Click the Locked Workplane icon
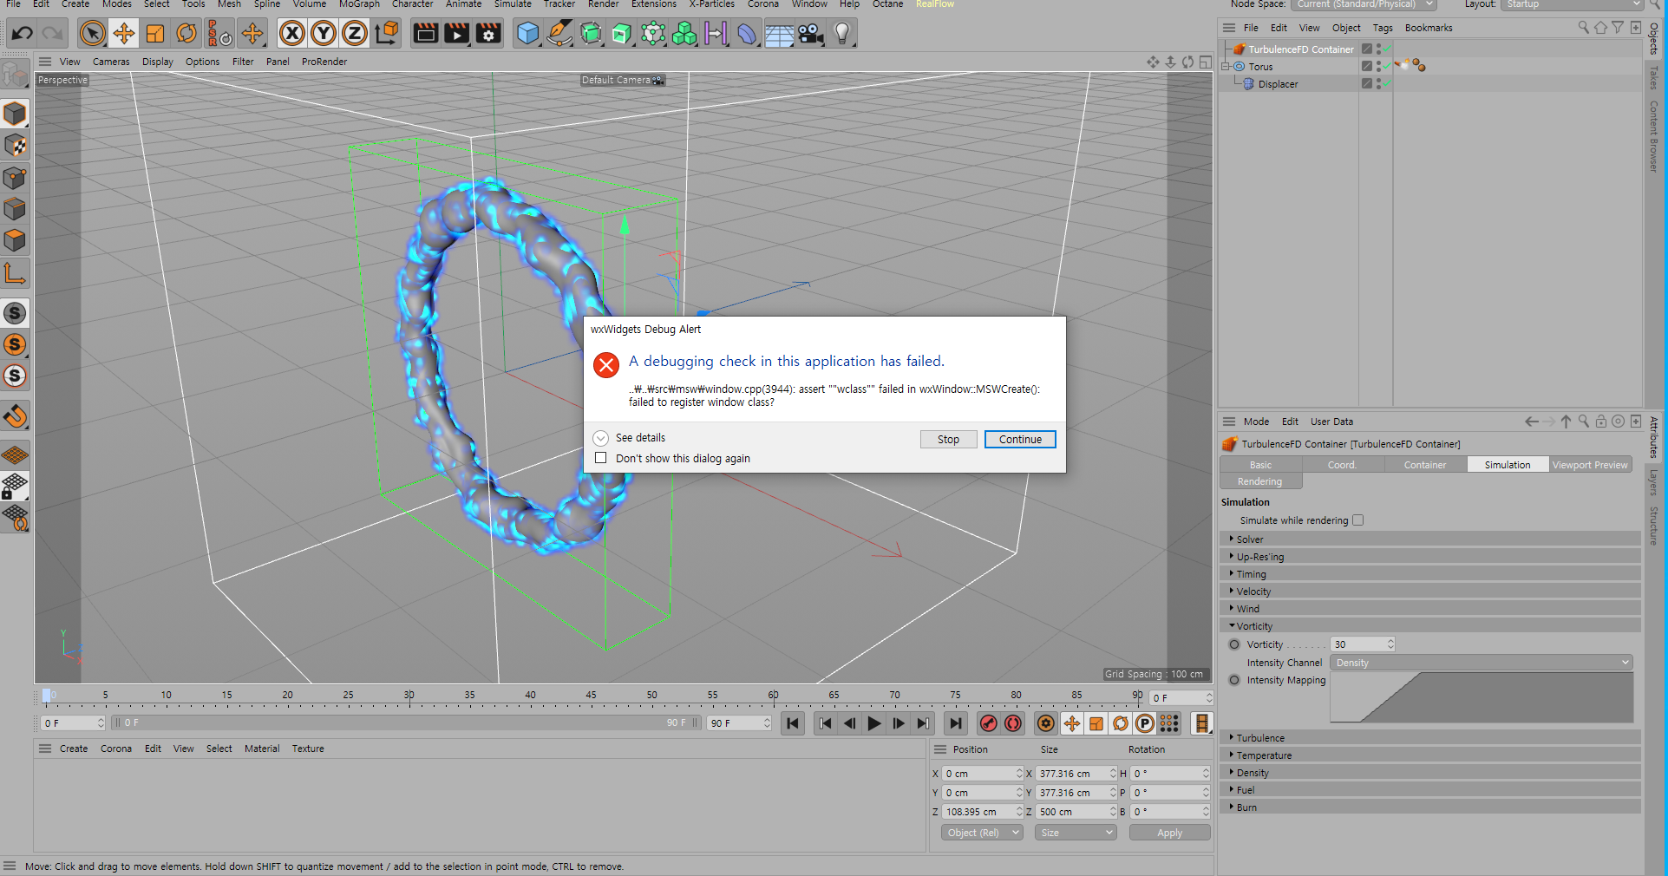Viewport: 1668px width, 876px height. (15, 487)
